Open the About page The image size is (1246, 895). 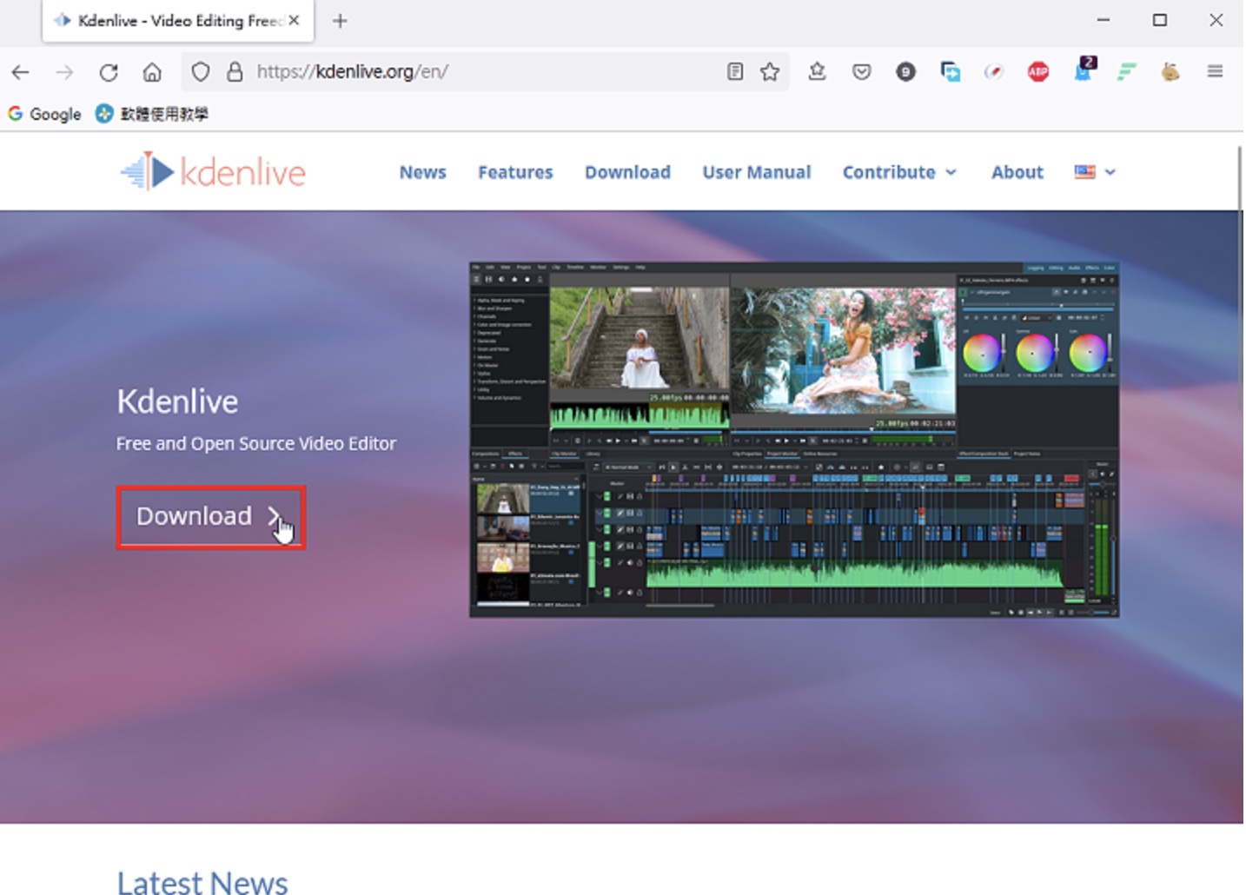click(x=1017, y=172)
